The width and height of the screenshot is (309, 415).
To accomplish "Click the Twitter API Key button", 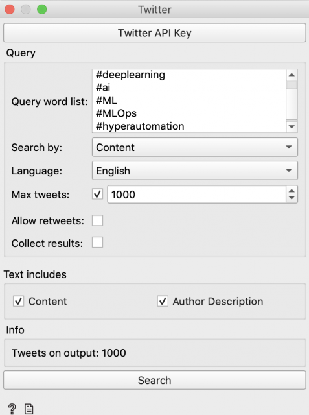I will click(155, 33).
